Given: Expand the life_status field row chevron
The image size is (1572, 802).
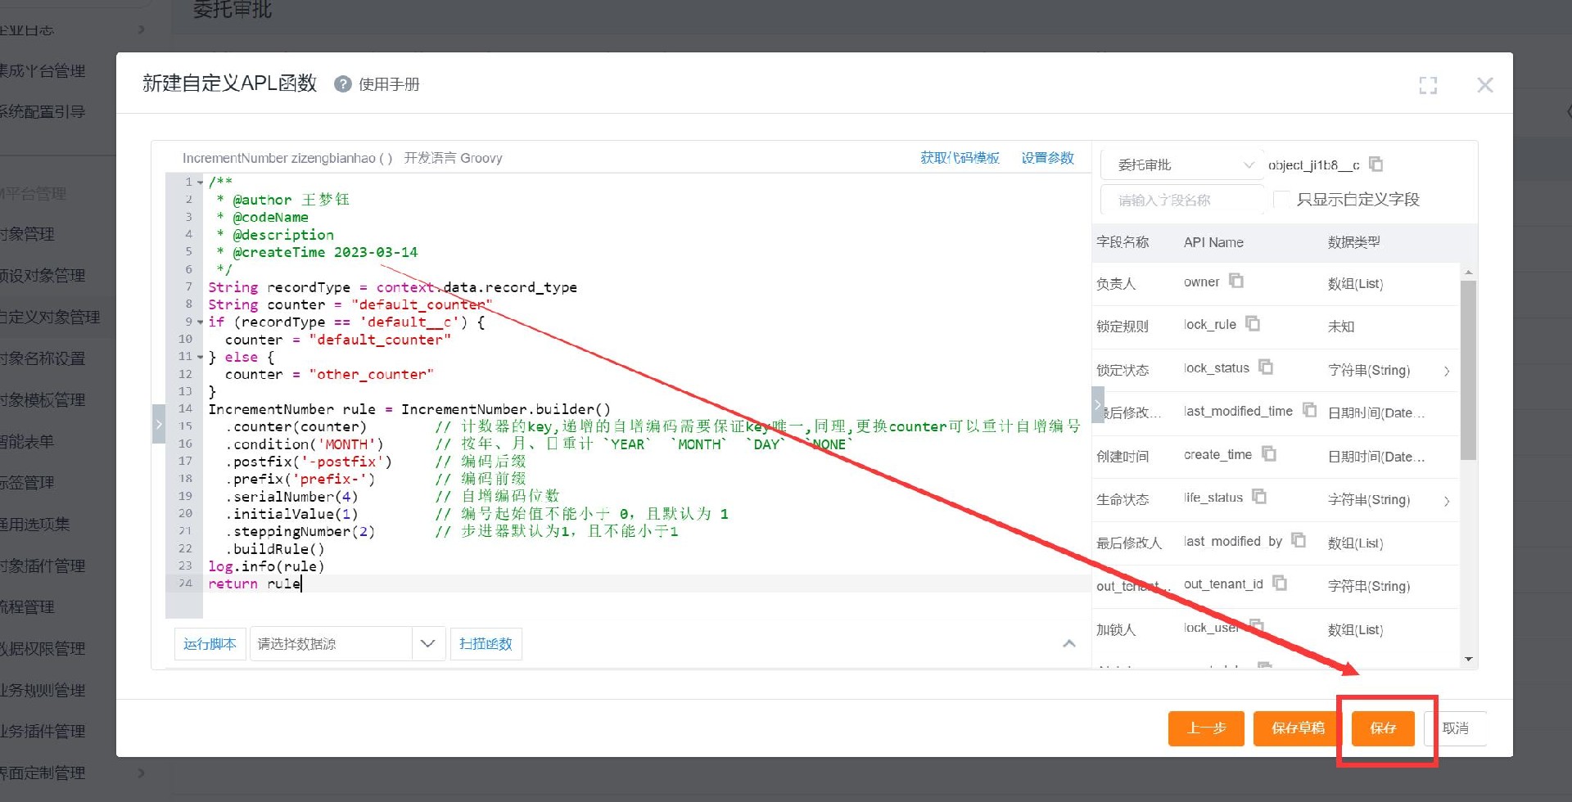Looking at the screenshot, I should [1447, 501].
